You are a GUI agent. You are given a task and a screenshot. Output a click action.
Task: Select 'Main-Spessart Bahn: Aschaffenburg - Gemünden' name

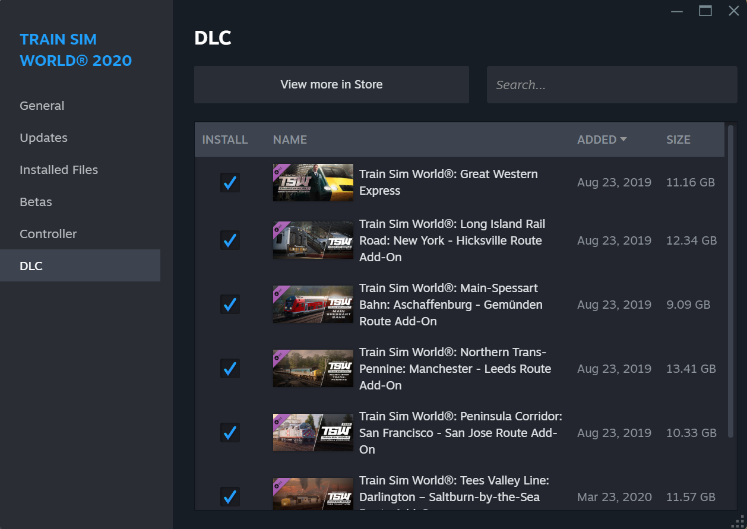point(451,305)
